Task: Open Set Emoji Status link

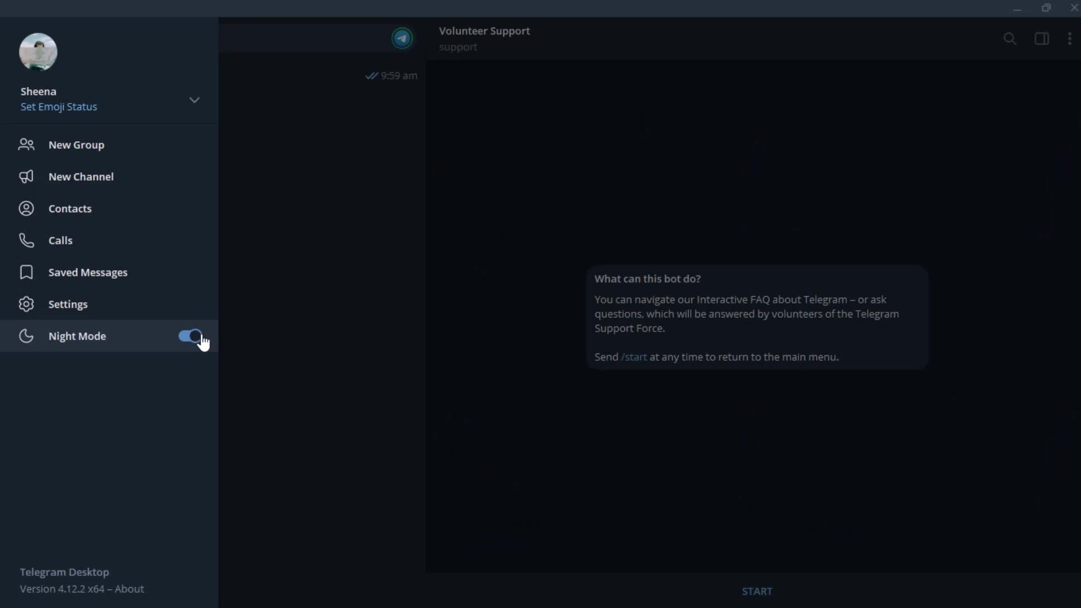Action: click(59, 107)
